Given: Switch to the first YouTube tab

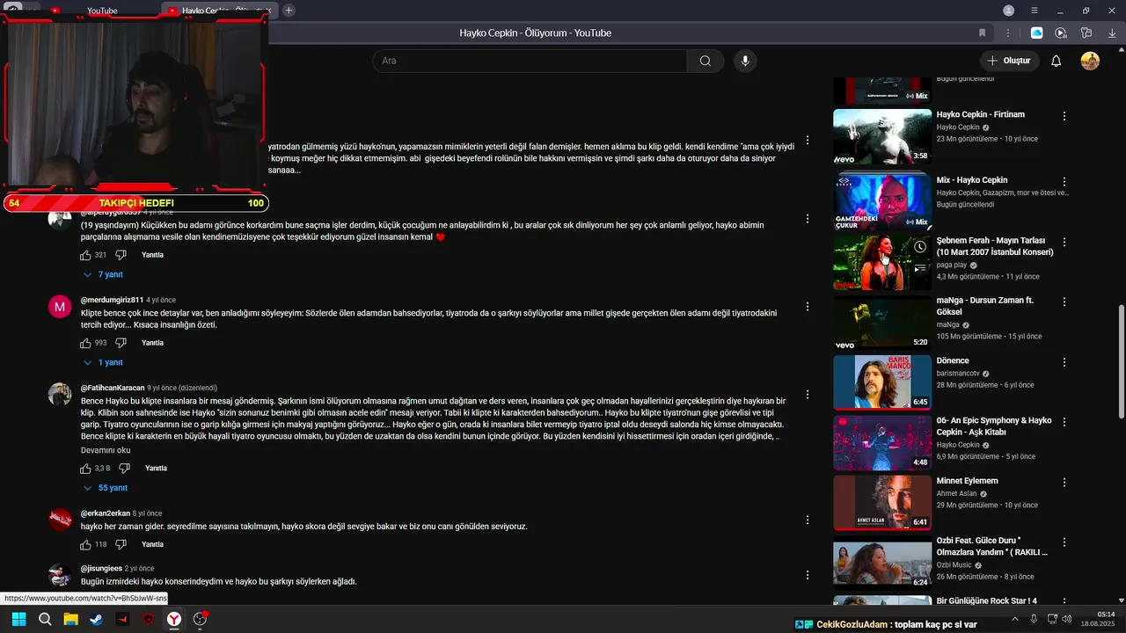Looking at the screenshot, I should click(x=102, y=11).
